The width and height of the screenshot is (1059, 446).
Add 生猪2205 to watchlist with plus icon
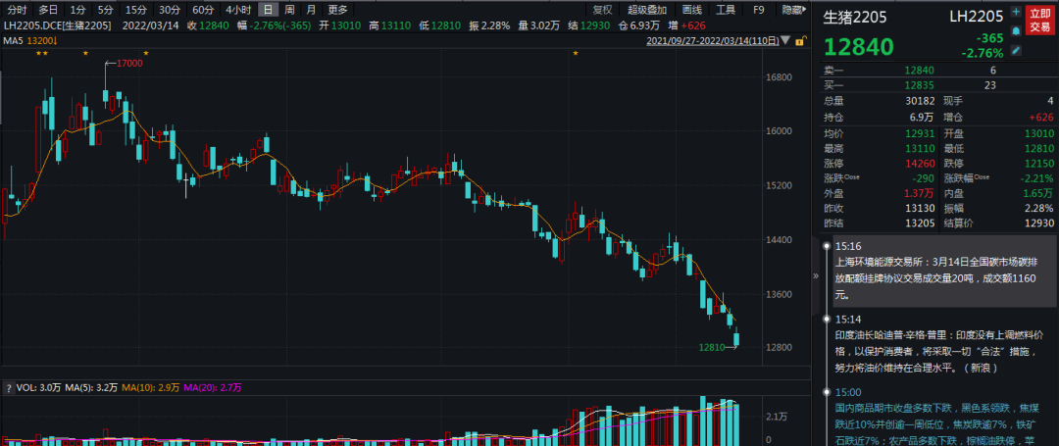pos(1016,12)
